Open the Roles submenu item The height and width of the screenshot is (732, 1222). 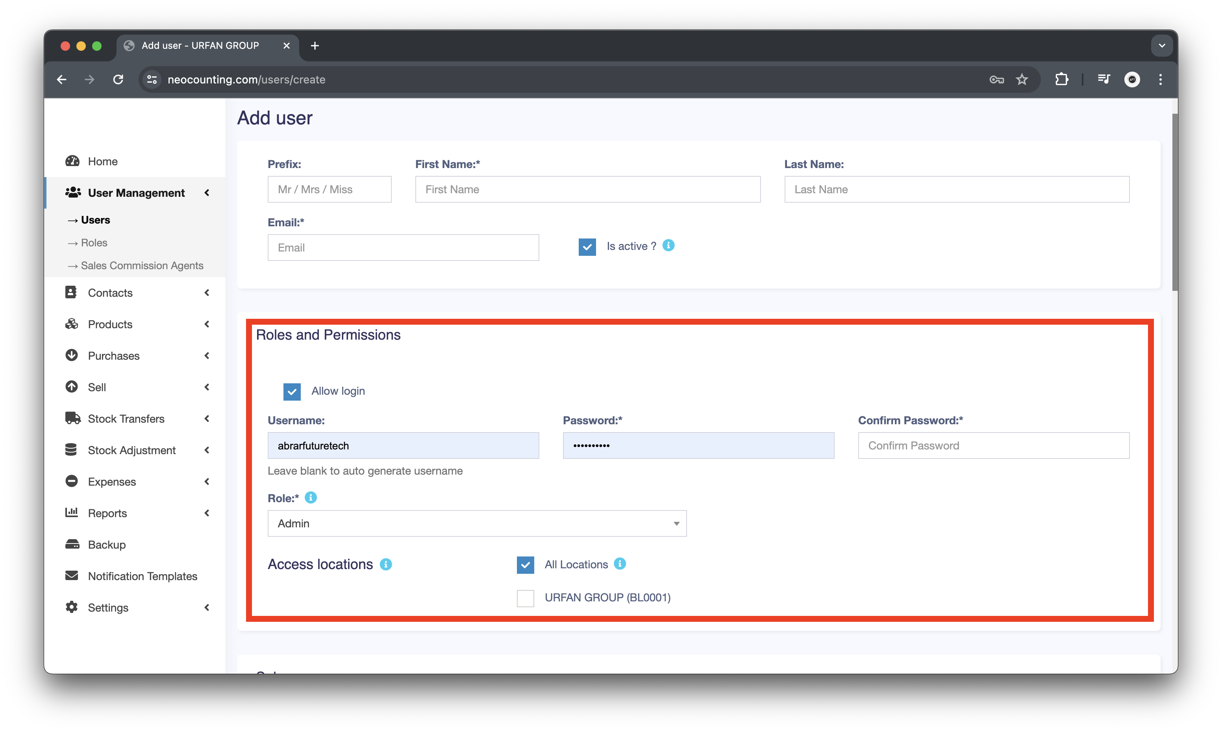coord(94,243)
